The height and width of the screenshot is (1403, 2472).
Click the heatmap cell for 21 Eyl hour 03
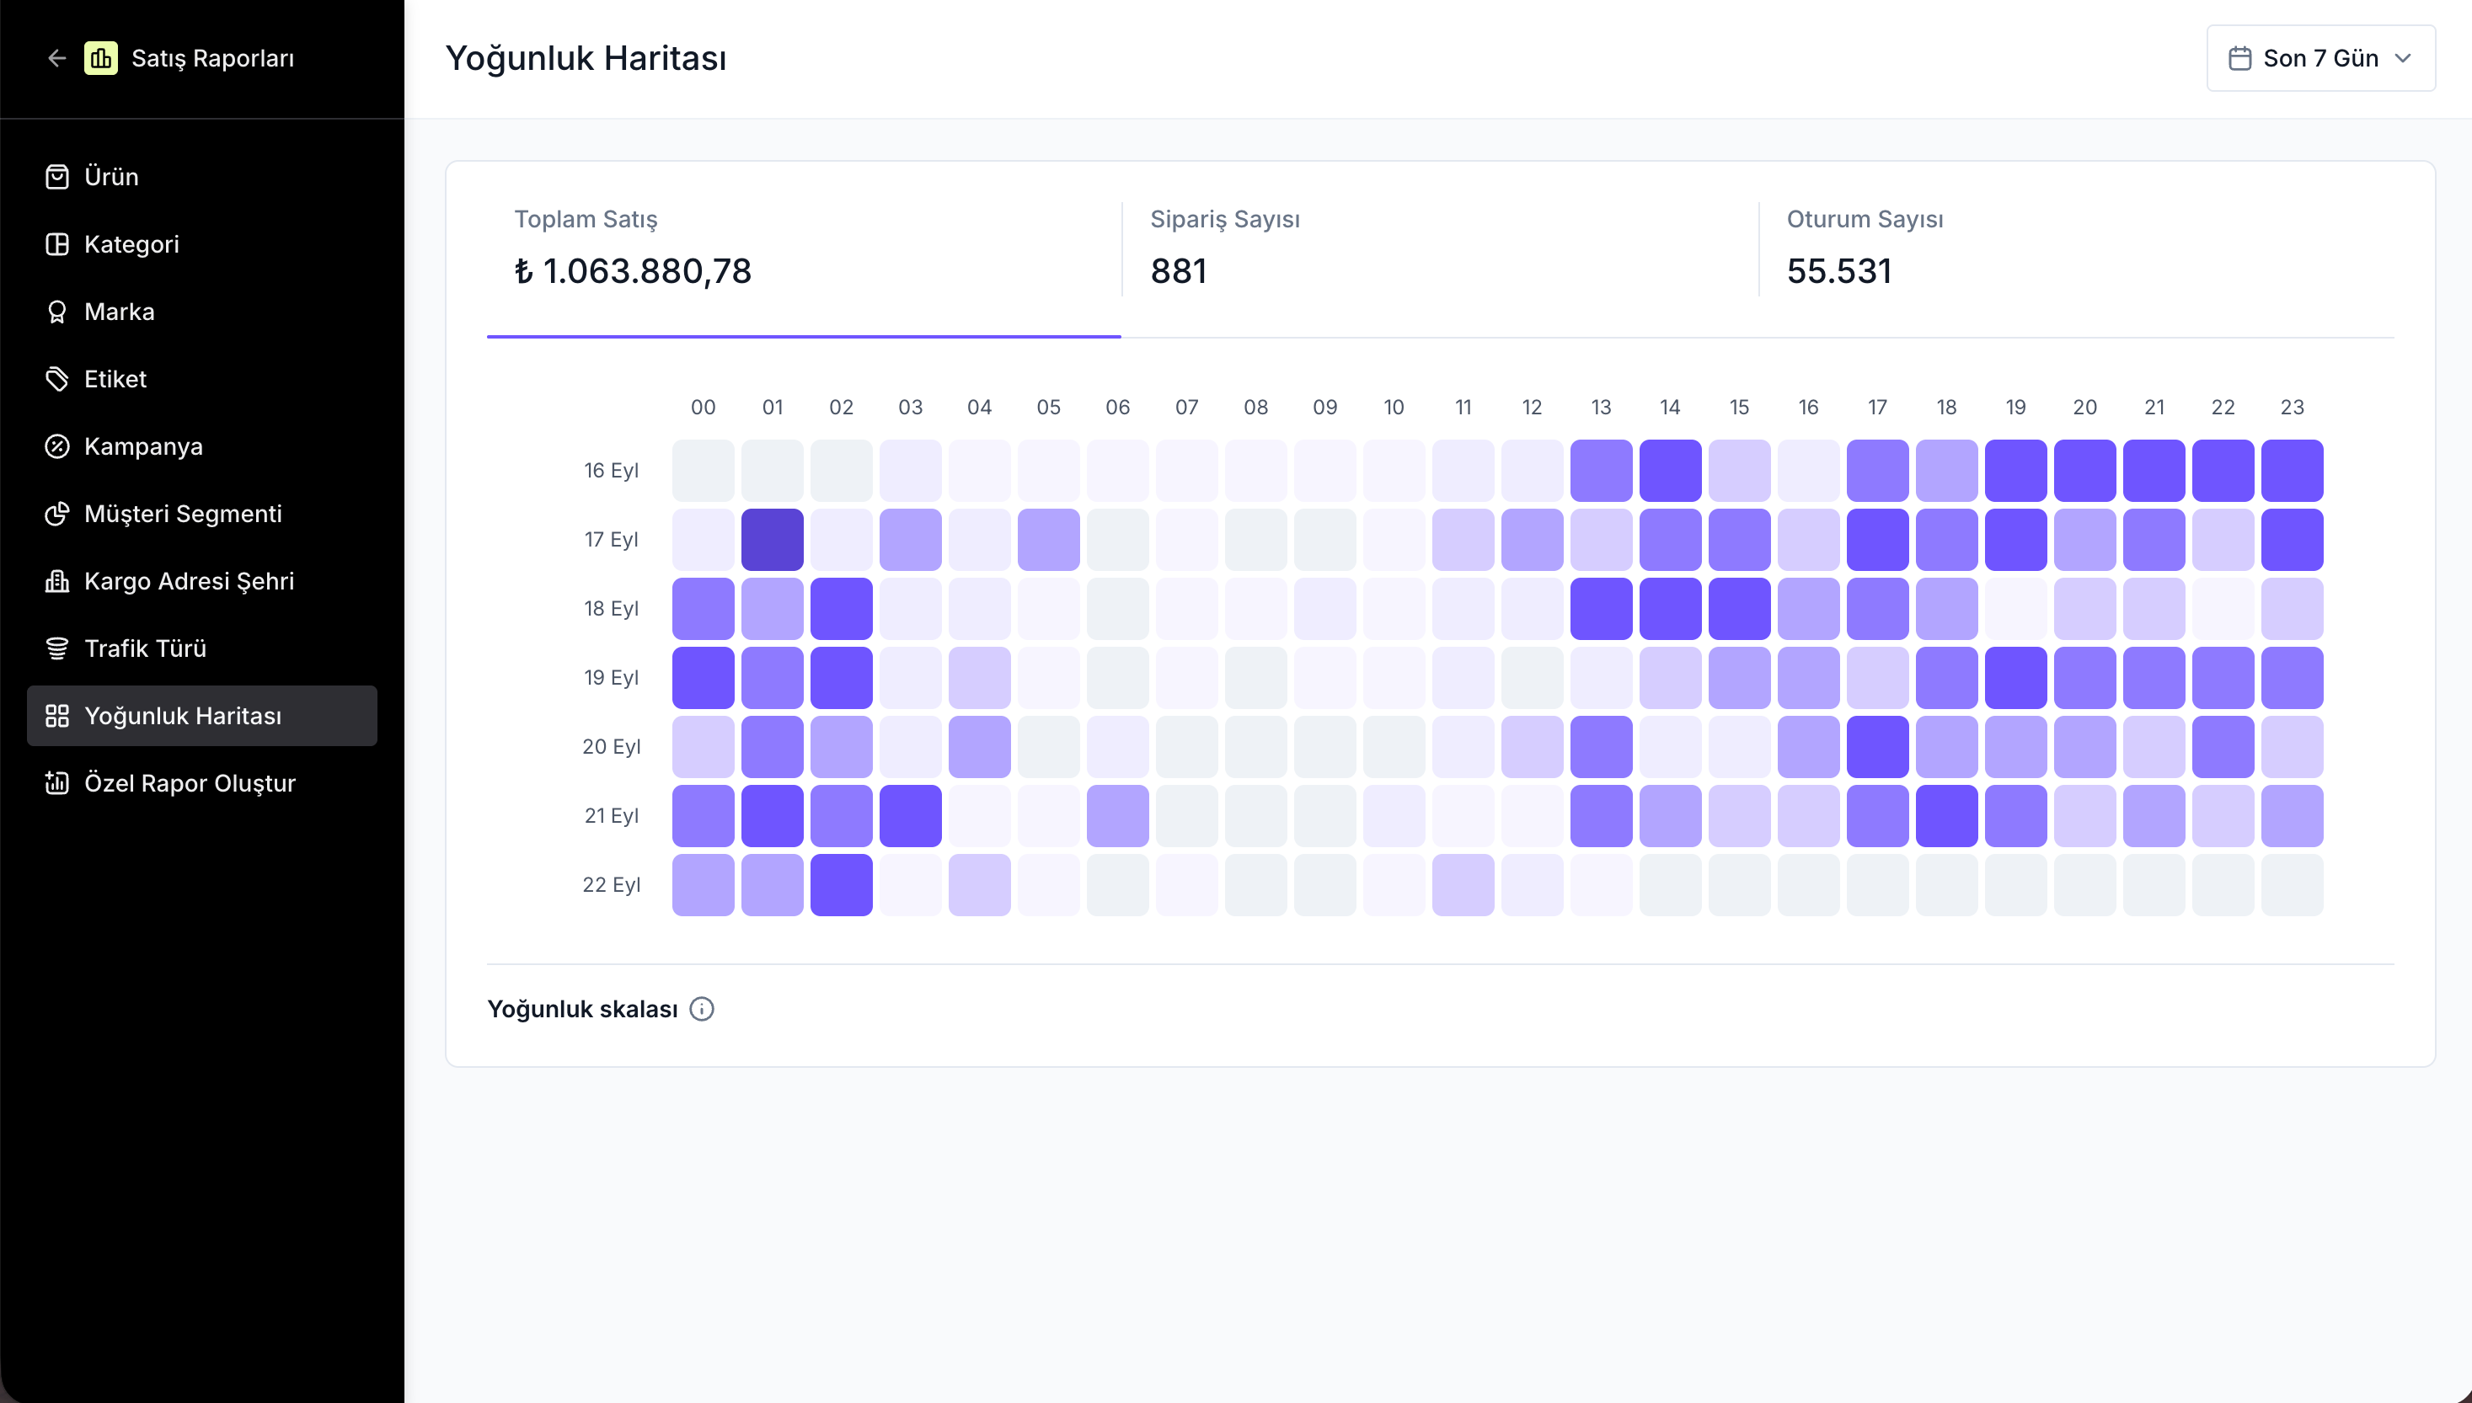coord(911,816)
